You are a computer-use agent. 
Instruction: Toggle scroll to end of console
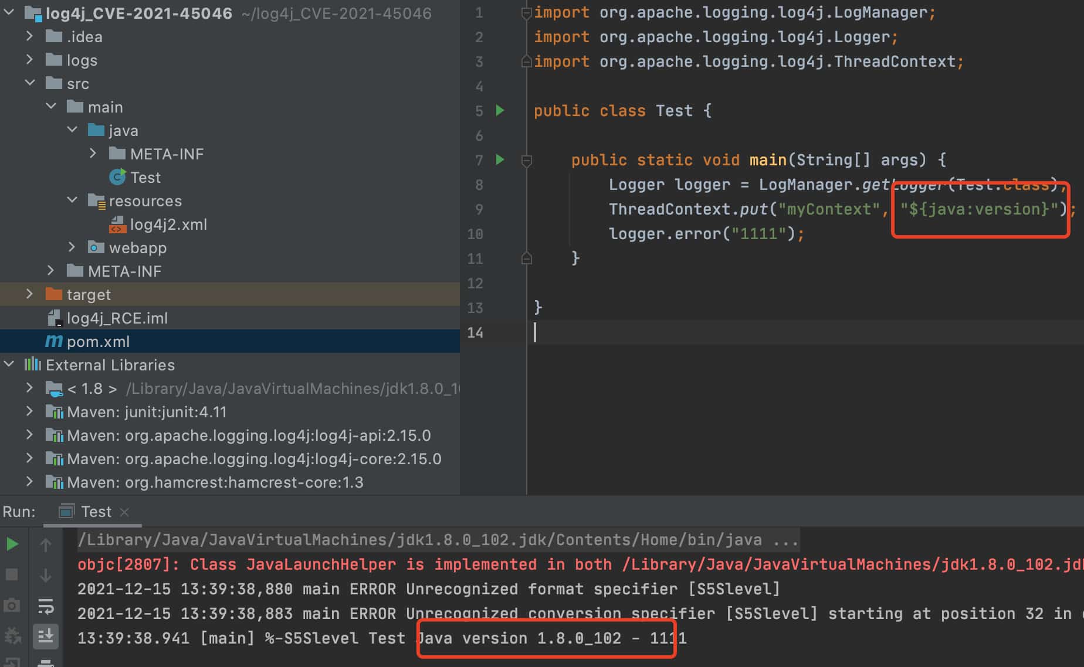click(x=46, y=636)
